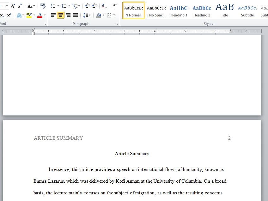Open the Change Case dropdown
Image resolution: width=268 pixels, height=201 pixels.
[31, 6]
